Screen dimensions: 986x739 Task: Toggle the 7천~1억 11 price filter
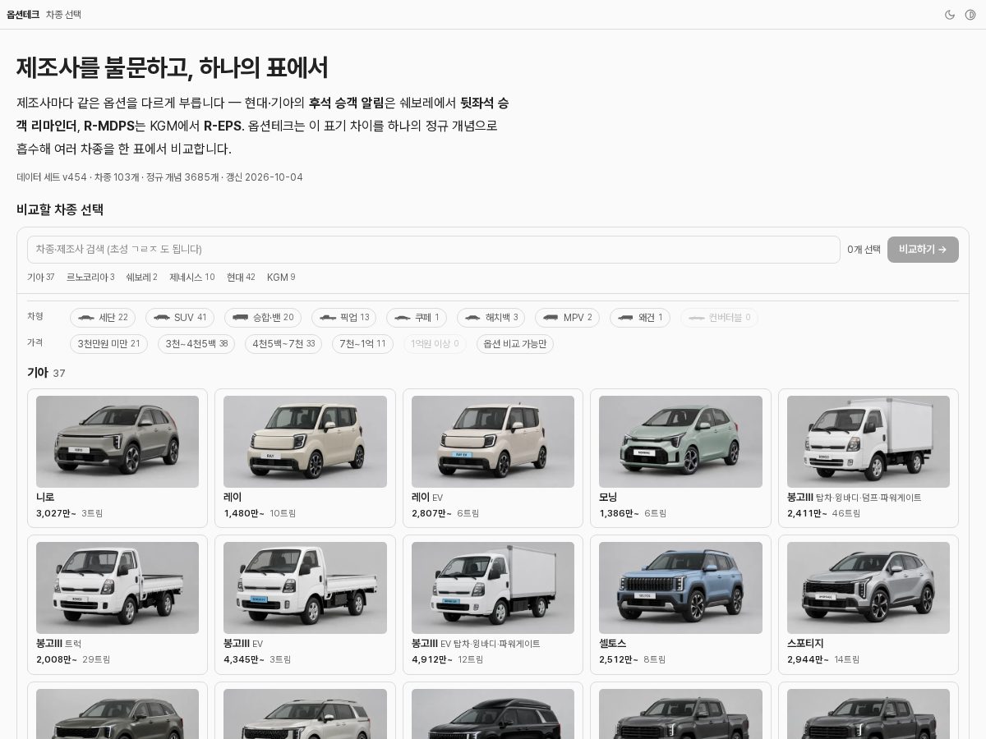pyautogui.click(x=362, y=344)
